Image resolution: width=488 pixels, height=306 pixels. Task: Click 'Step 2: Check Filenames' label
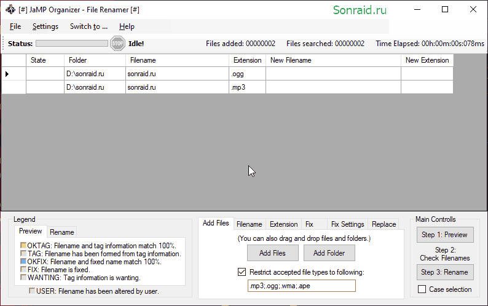tap(445, 254)
